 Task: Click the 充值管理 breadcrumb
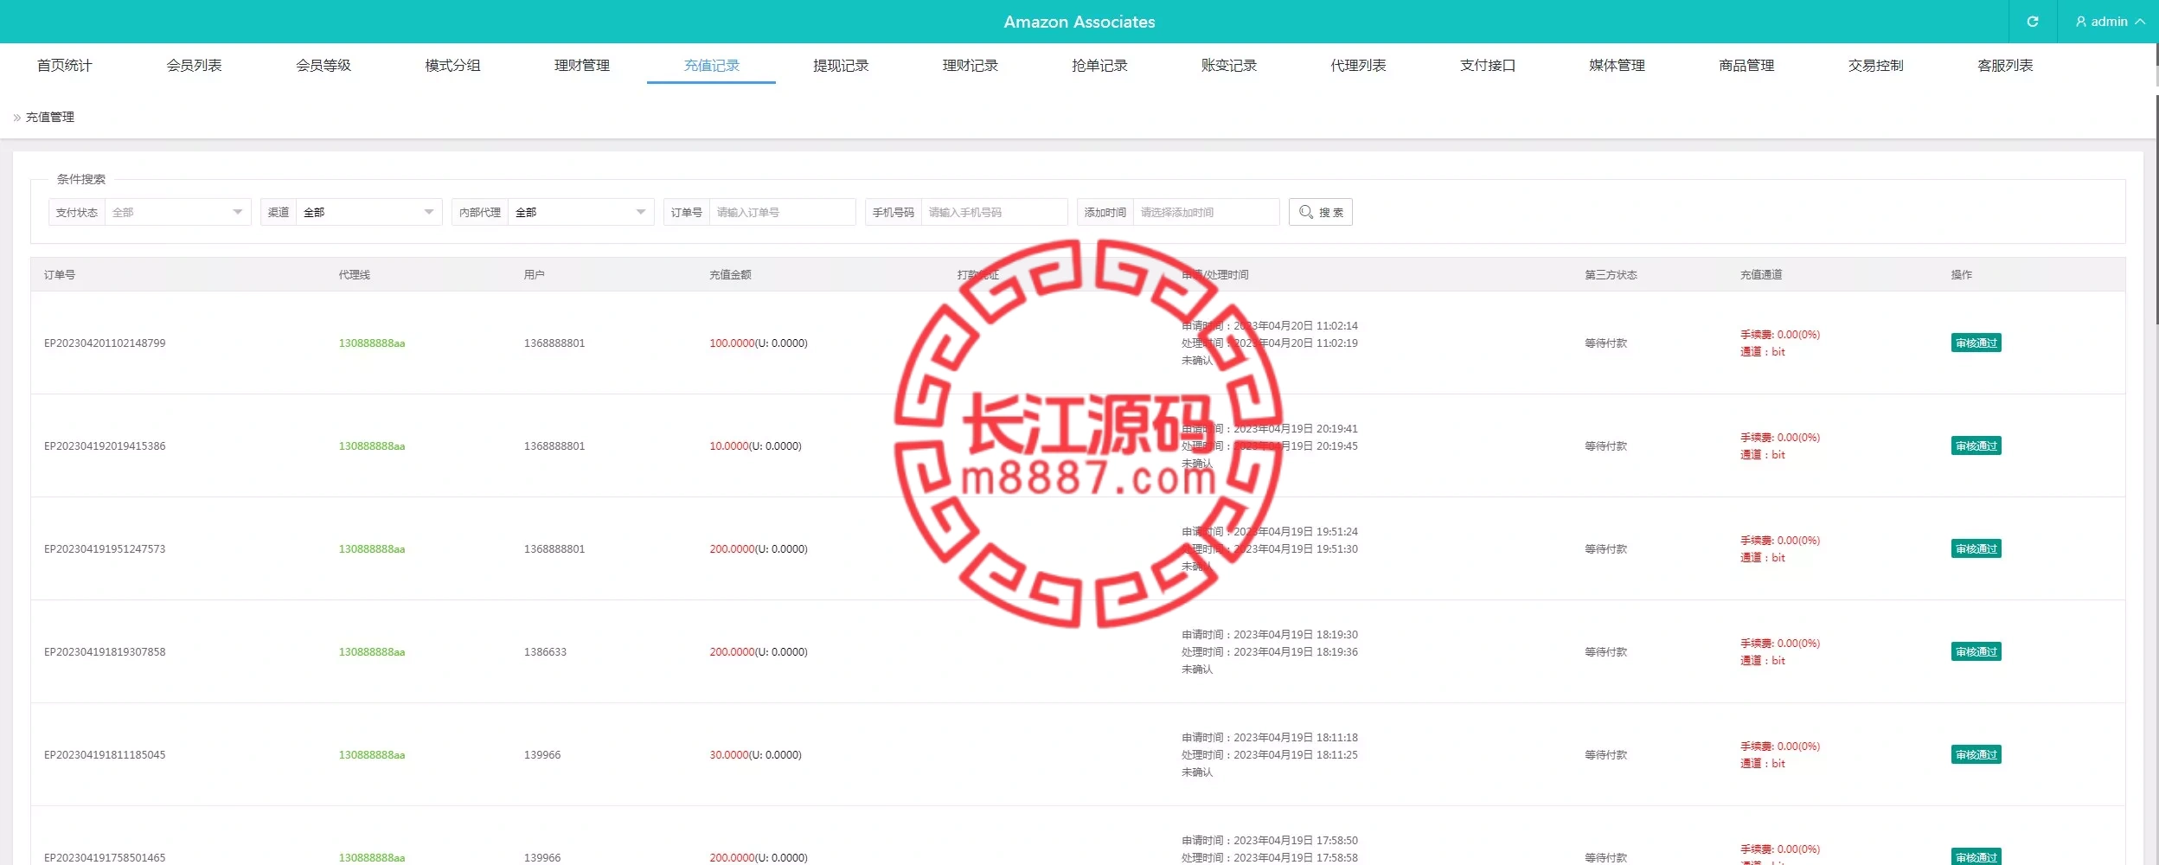click(50, 118)
